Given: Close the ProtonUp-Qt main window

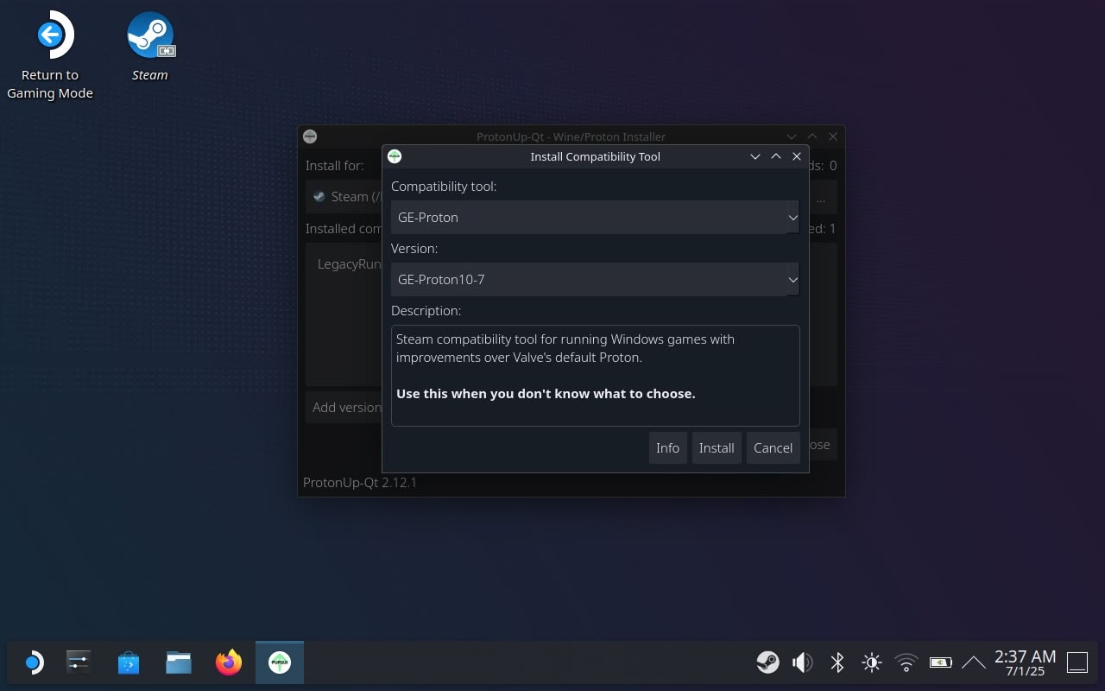Looking at the screenshot, I should coord(833,136).
